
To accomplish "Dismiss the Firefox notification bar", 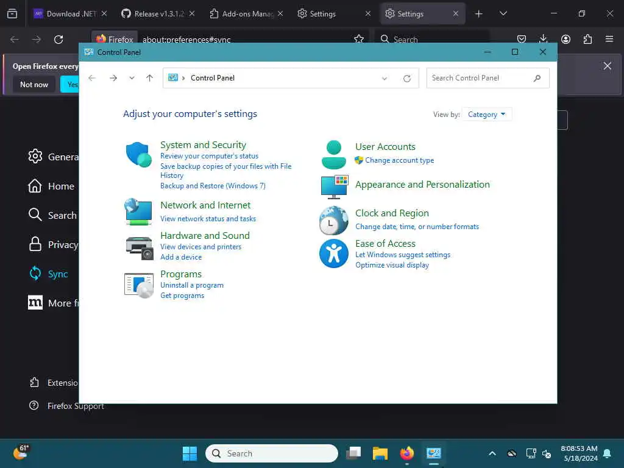I will pos(608,66).
